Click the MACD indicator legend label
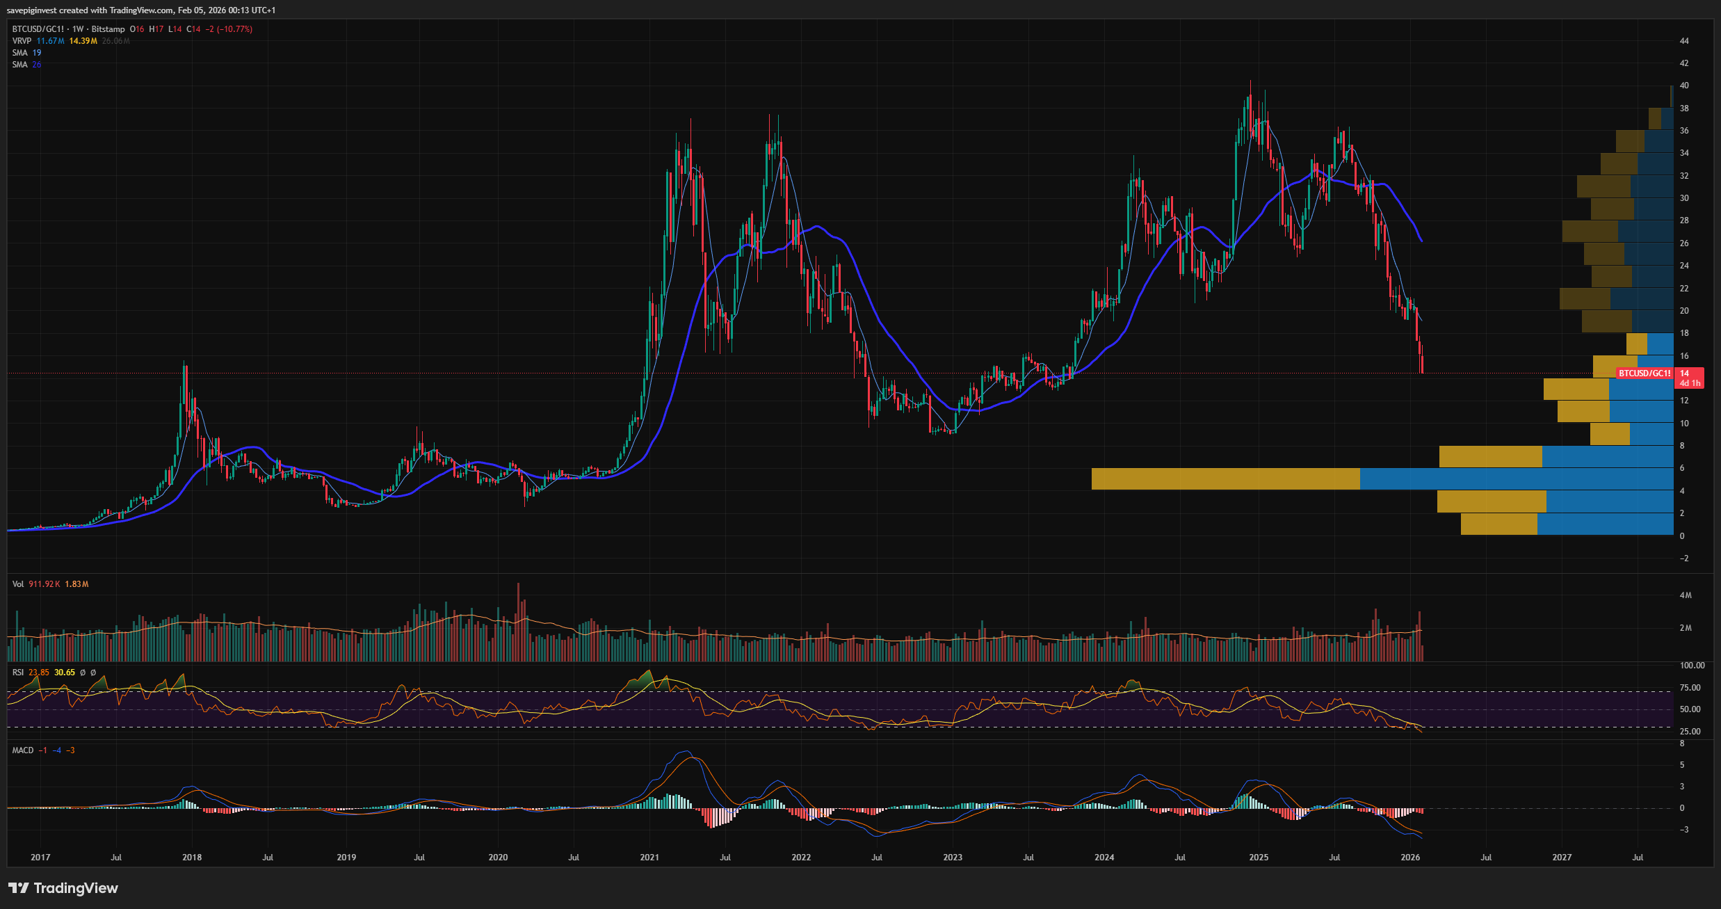This screenshot has width=1721, height=909. 23,750
